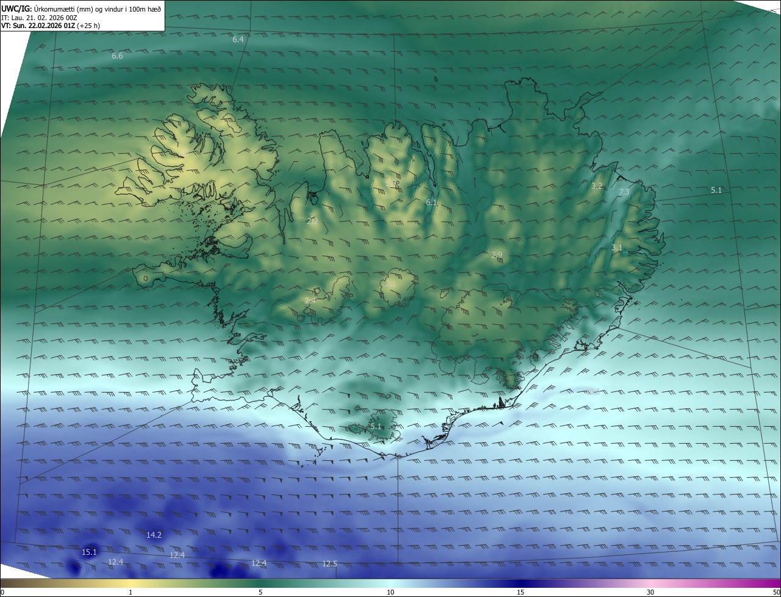
Task: Click the 15.1 value label
Action: point(89,552)
